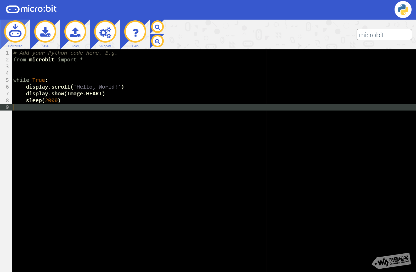Click the True keyword in the while loop

38,80
